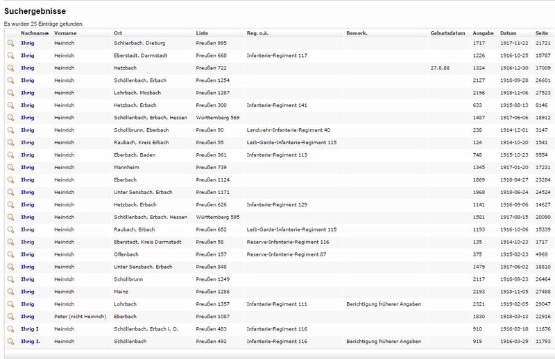The width and height of the screenshot is (555, 359).
Task: Open magnifier icon in Offenbach row
Action: point(10,254)
